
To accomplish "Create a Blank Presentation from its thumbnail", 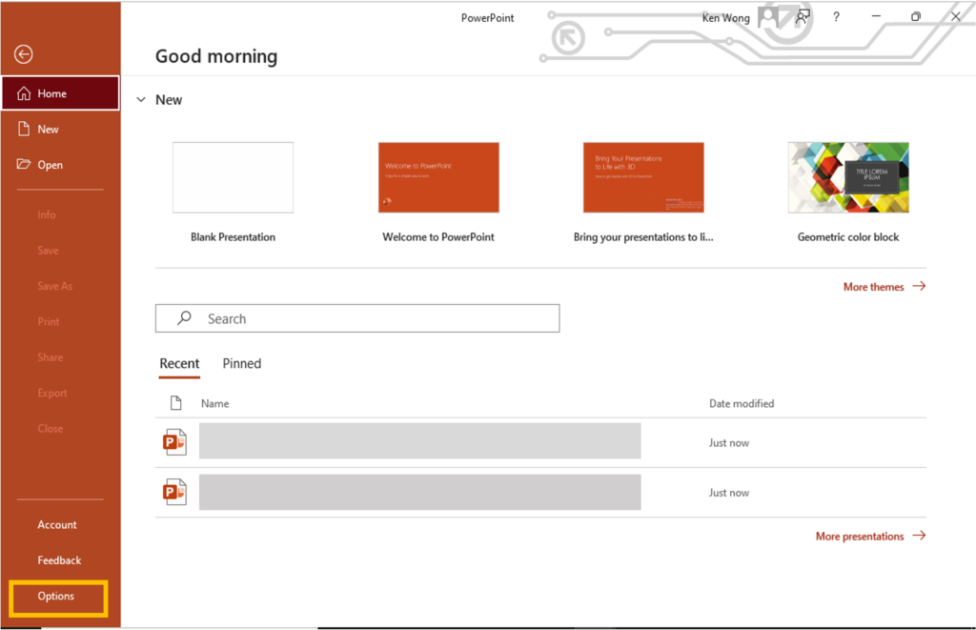I will [233, 177].
